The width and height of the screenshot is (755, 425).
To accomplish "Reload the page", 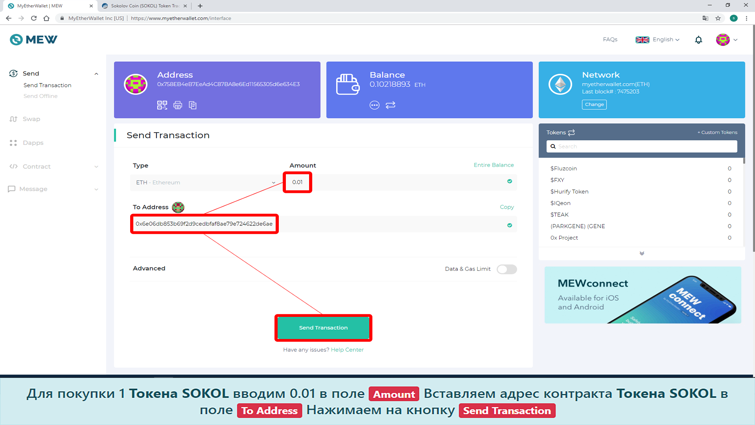I will click(x=34, y=18).
